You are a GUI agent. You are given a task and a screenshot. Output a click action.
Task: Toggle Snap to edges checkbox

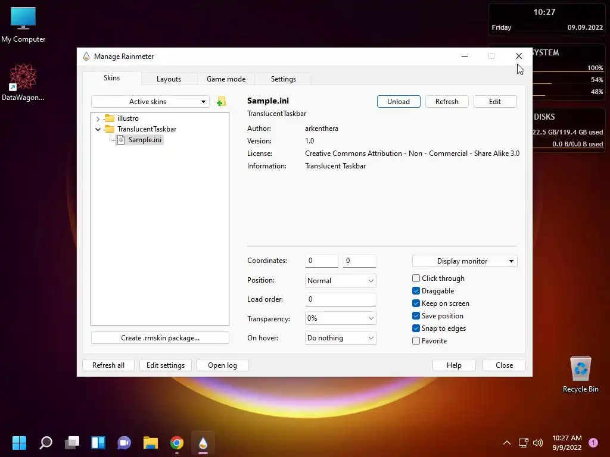tap(416, 328)
